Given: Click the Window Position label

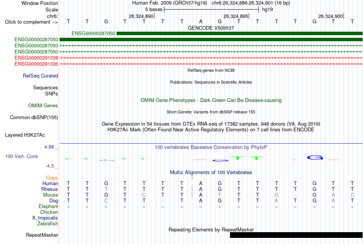Looking at the screenshot, I should [40, 3].
